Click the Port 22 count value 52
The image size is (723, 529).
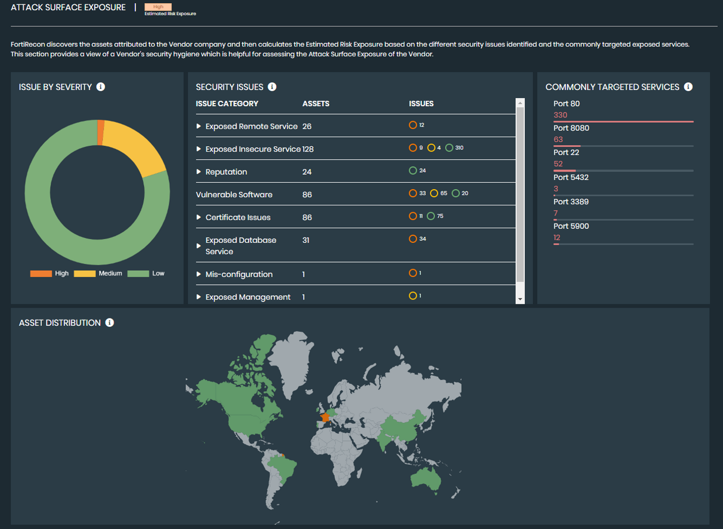coord(558,164)
